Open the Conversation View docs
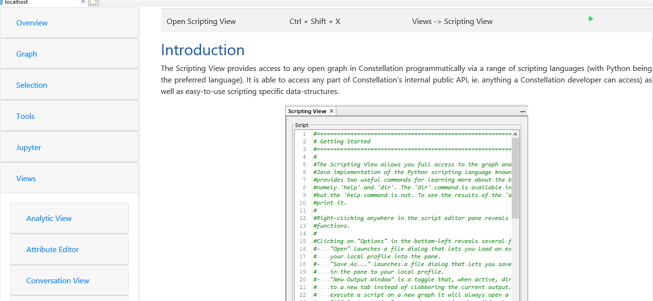Viewport: 653px width, 301px height. (58, 280)
